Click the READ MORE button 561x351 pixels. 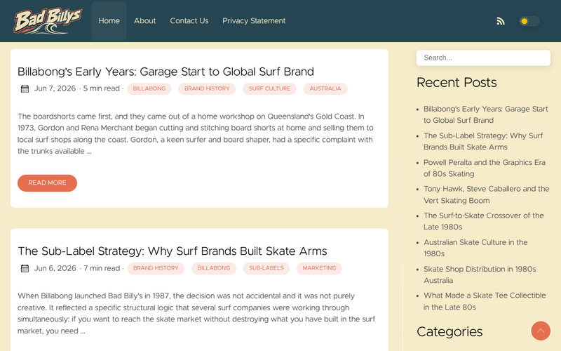pyautogui.click(x=47, y=183)
